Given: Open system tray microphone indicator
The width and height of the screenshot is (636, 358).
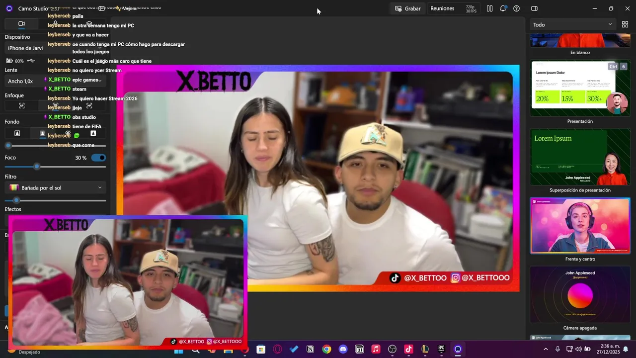Looking at the screenshot, I should pos(557,349).
